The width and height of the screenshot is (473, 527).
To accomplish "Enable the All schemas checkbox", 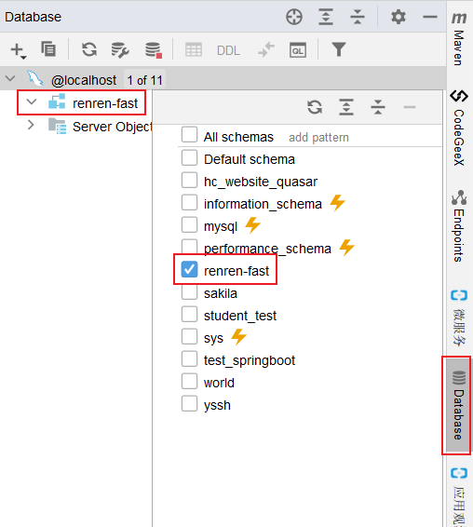I will (189, 134).
